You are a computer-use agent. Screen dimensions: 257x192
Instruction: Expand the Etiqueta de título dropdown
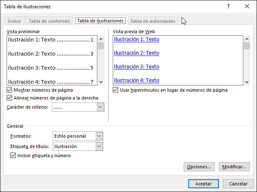click(99, 146)
